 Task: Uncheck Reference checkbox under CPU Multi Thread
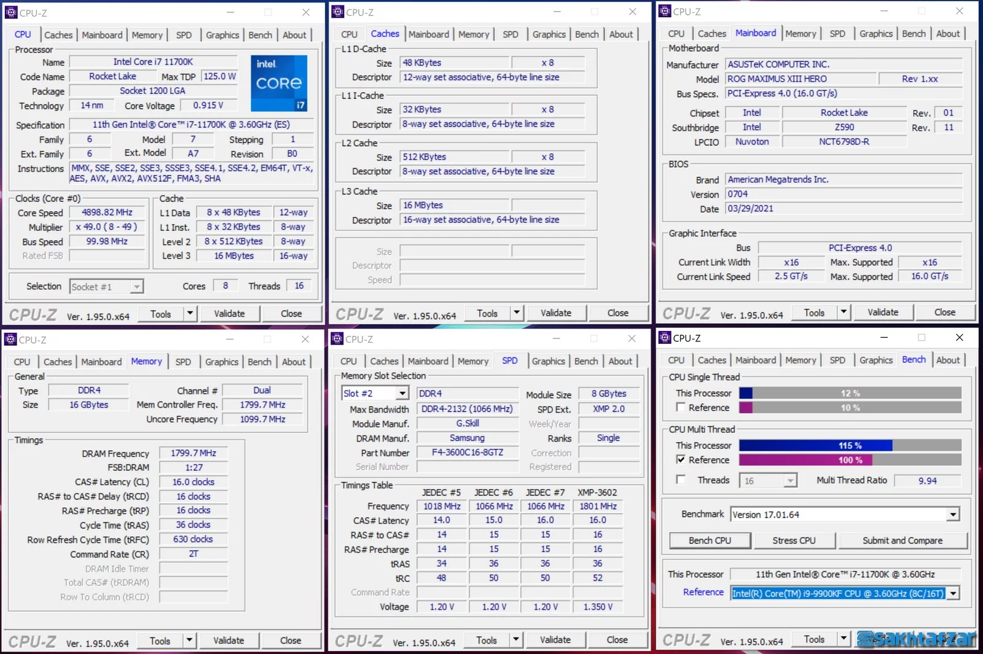click(x=681, y=459)
